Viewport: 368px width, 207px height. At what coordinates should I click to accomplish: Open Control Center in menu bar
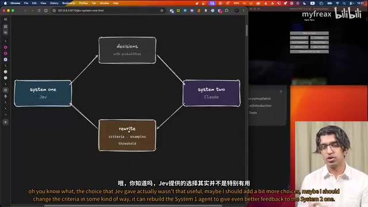(351, 3)
